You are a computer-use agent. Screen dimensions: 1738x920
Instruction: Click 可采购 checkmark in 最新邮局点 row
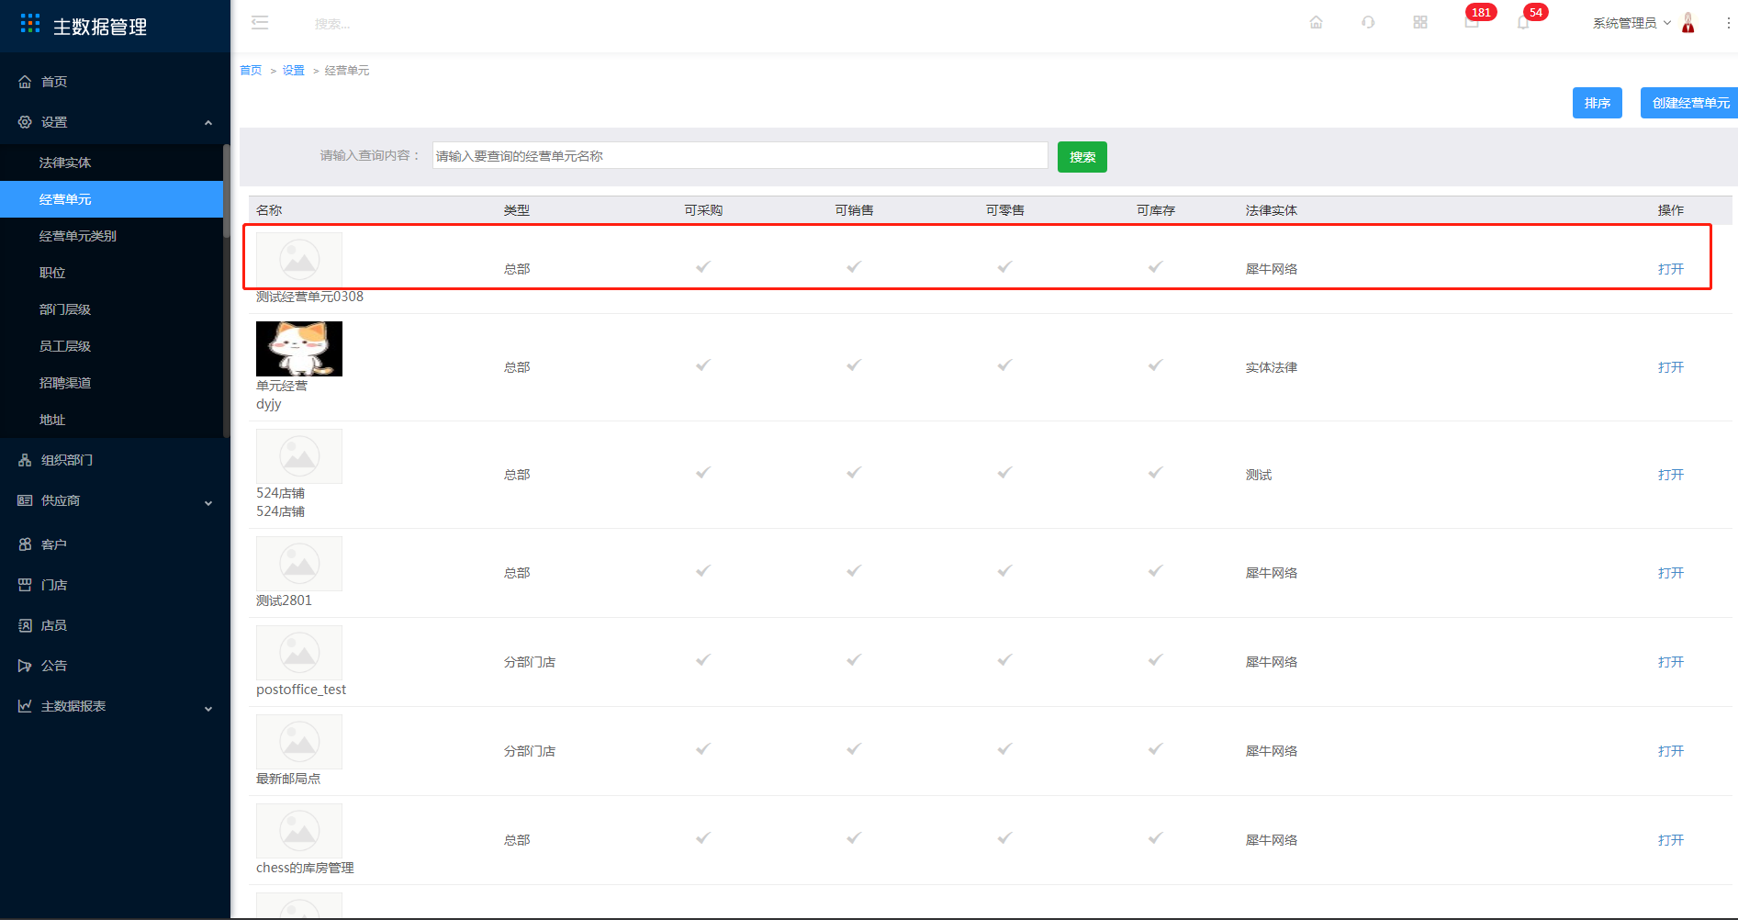[x=703, y=749]
